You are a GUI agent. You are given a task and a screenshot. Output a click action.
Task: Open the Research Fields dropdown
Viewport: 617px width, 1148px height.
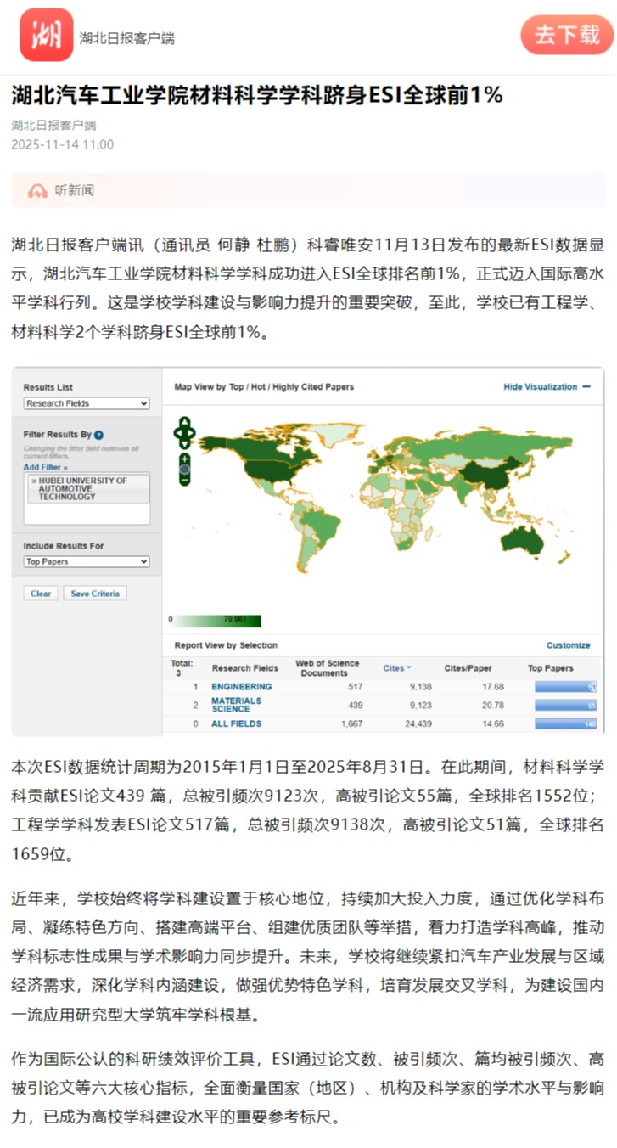(x=87, y=403)
